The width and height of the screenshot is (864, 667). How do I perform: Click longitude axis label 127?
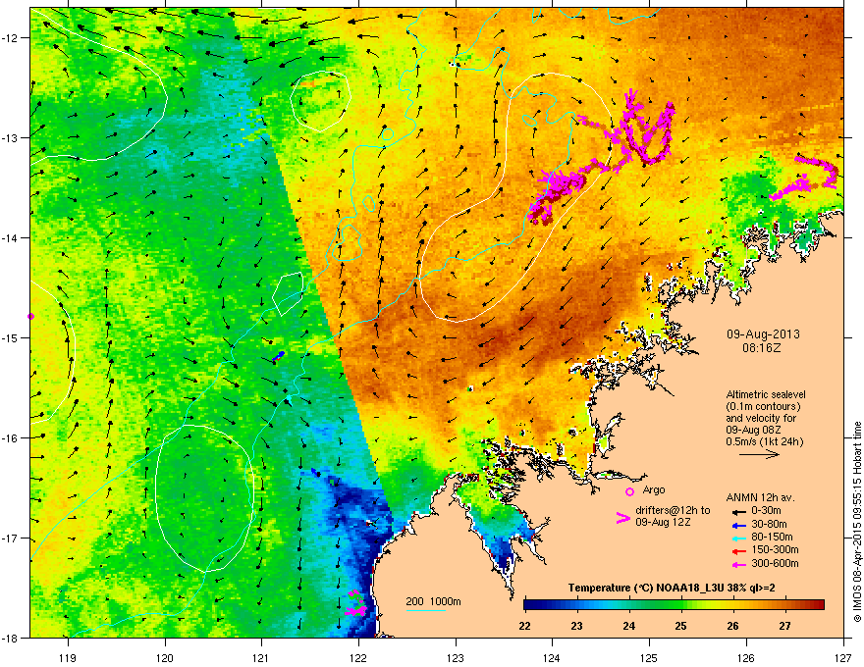coord(843,658)
